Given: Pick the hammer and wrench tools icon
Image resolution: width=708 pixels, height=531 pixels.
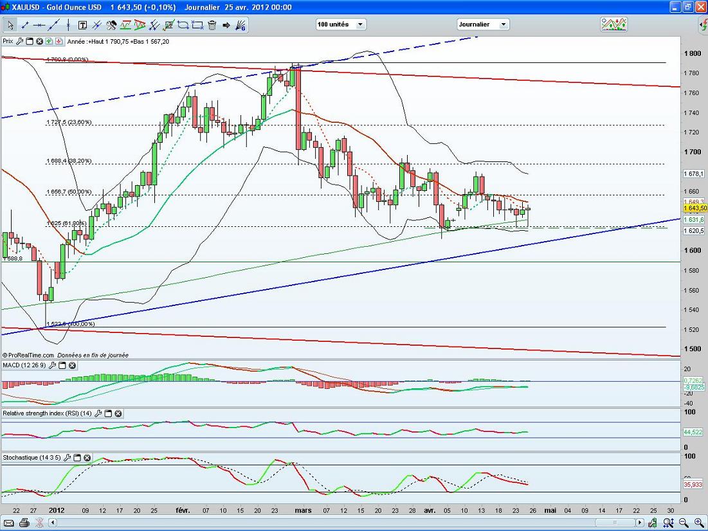Looking at the screenshot, I should coord(111,25).
